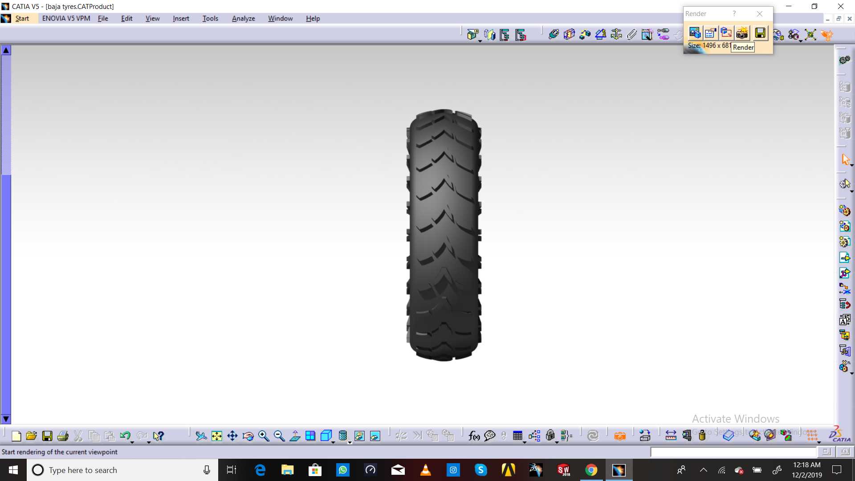This screenshot has height=481, width=855.
Task: Open the quick view orientation dropdown arrow
Action: tap(333, 442)
